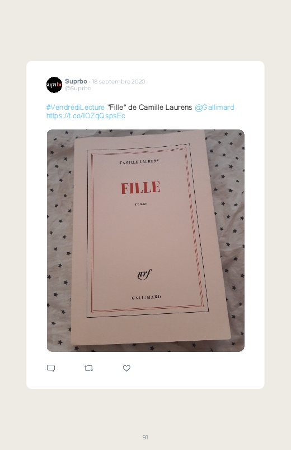Viewport: 291px width, 450px height.
Task: Like the tweet with the heart icon
Action: coord(126,368)
